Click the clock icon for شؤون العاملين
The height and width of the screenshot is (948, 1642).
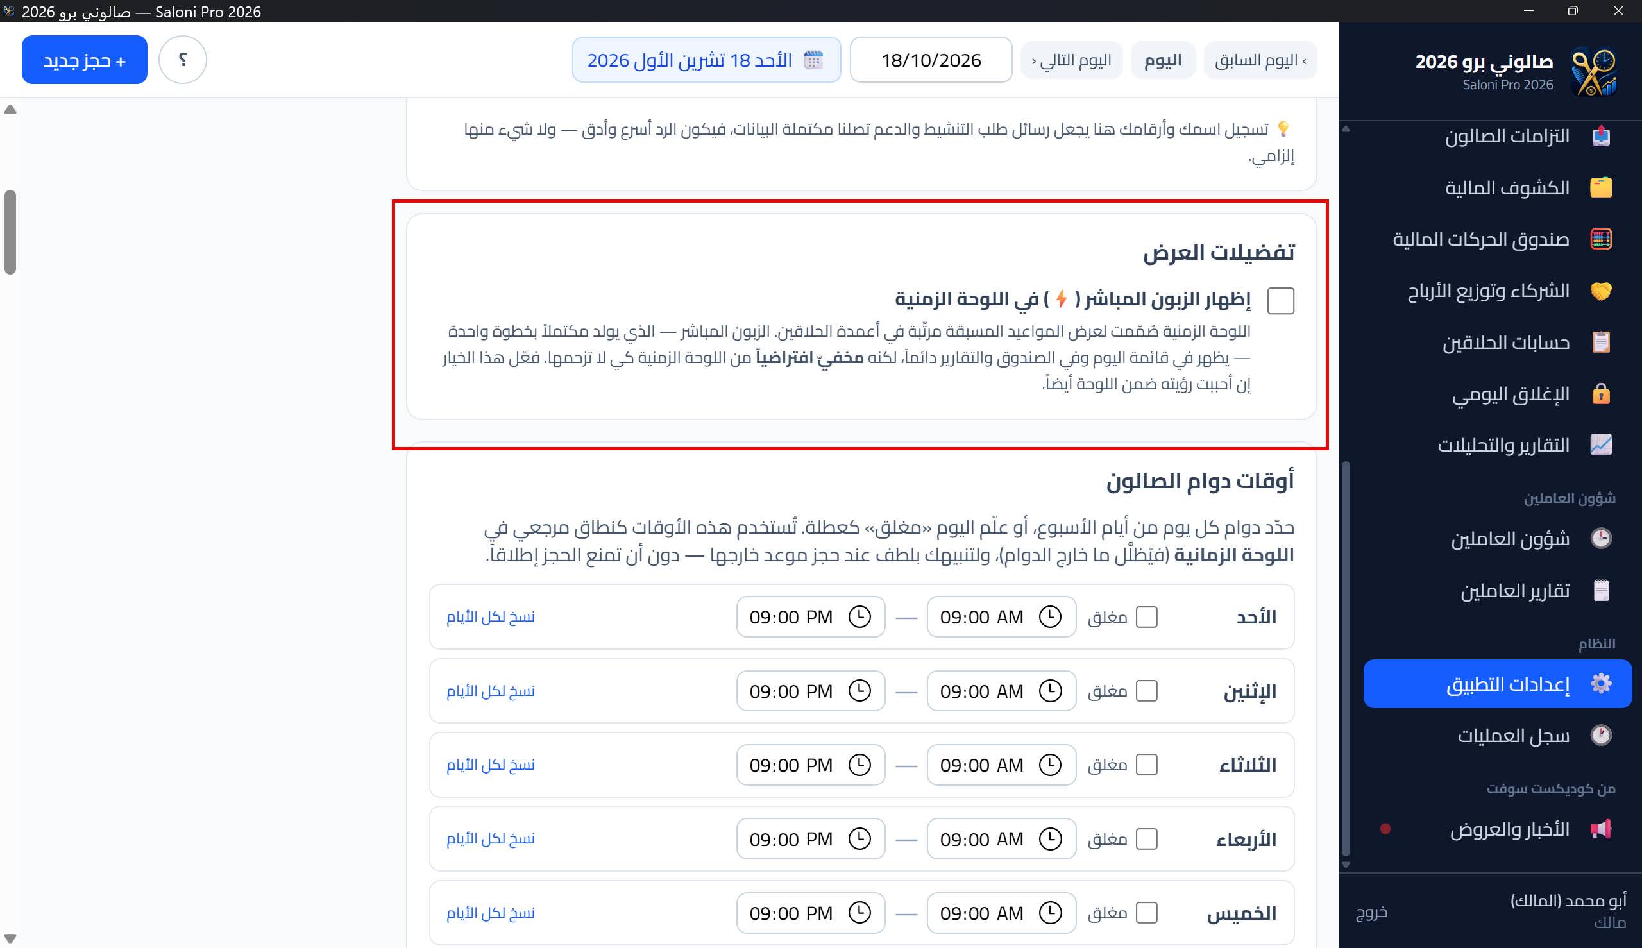(x=1600, y=538)
